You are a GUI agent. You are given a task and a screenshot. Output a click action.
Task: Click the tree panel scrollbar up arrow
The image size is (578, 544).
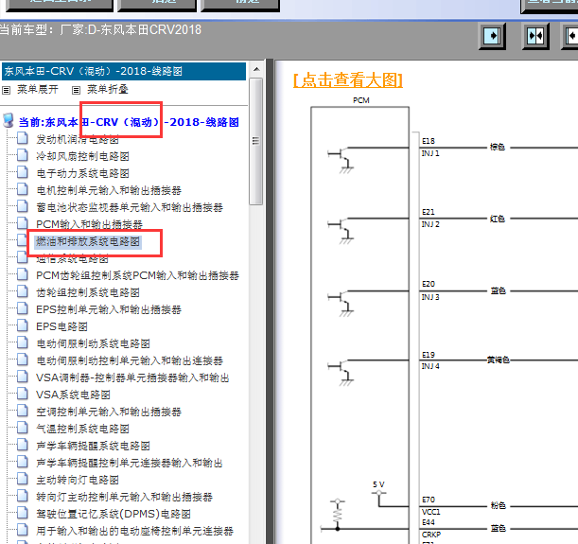pos(256,69)
